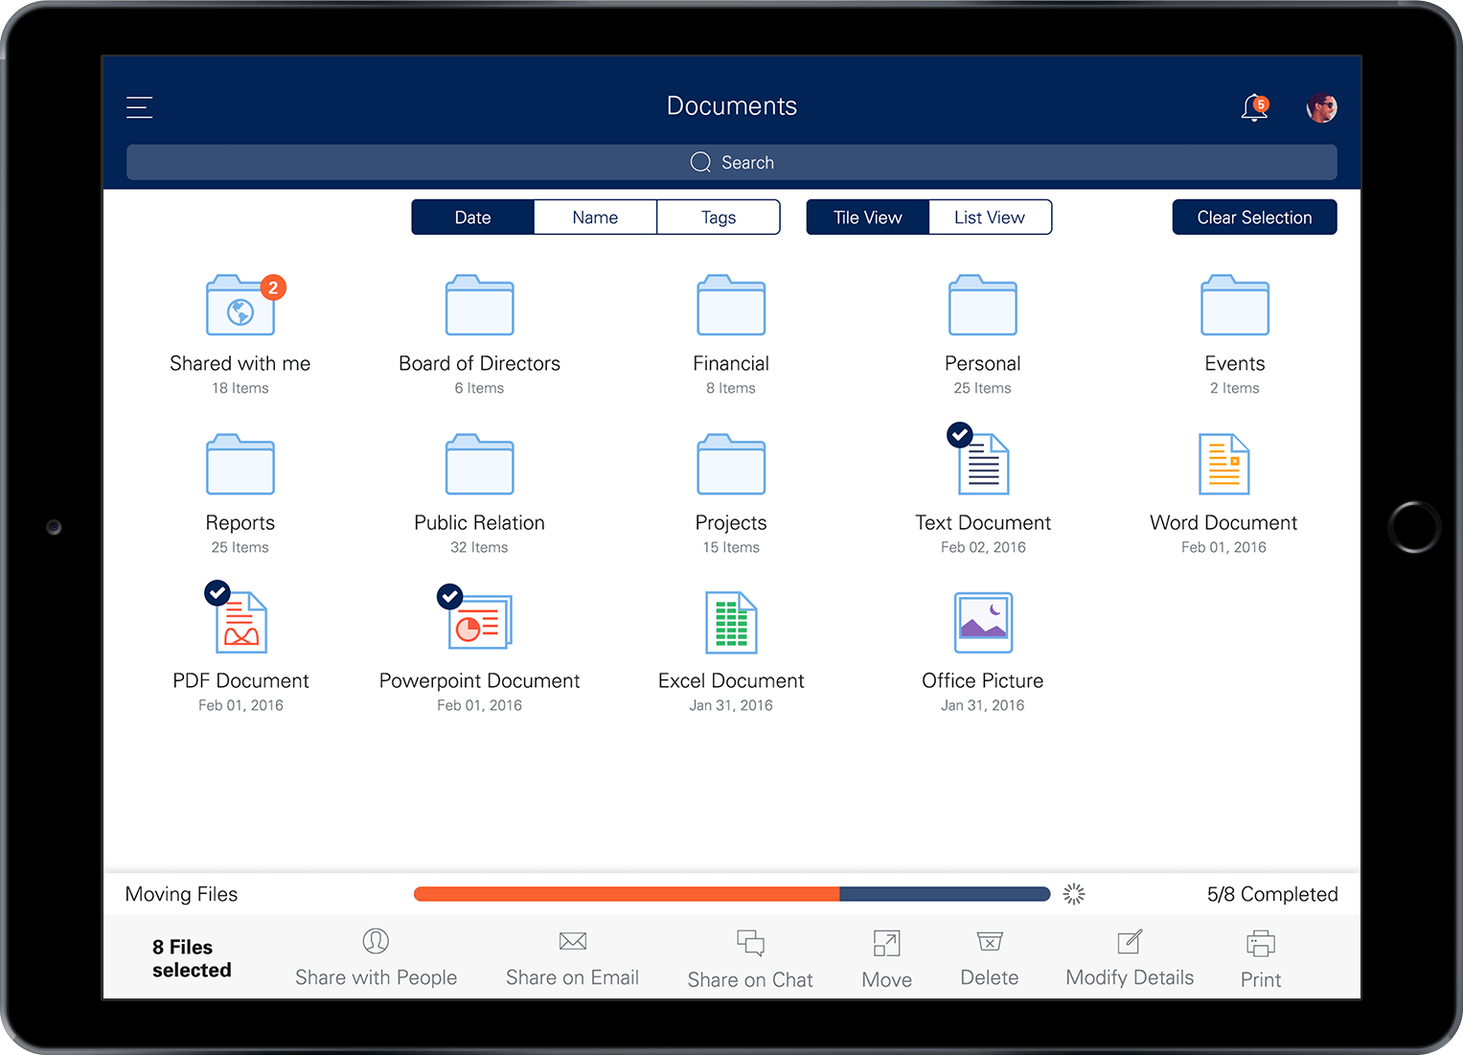Click the 8 Files selected text

click(x=192, y=958)
